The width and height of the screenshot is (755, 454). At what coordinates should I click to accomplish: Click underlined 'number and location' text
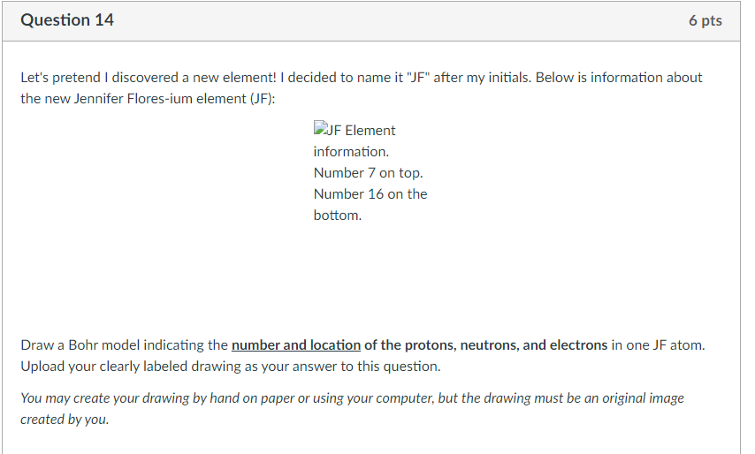point(296,345)
